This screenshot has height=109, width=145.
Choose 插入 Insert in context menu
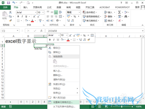[x=64, y=71]
